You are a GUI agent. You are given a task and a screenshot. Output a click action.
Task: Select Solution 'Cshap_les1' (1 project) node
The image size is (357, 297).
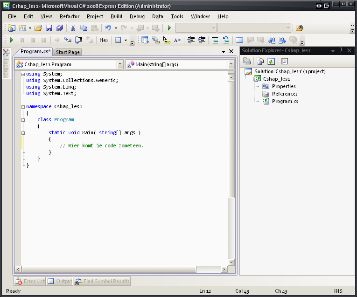(290, 71)
